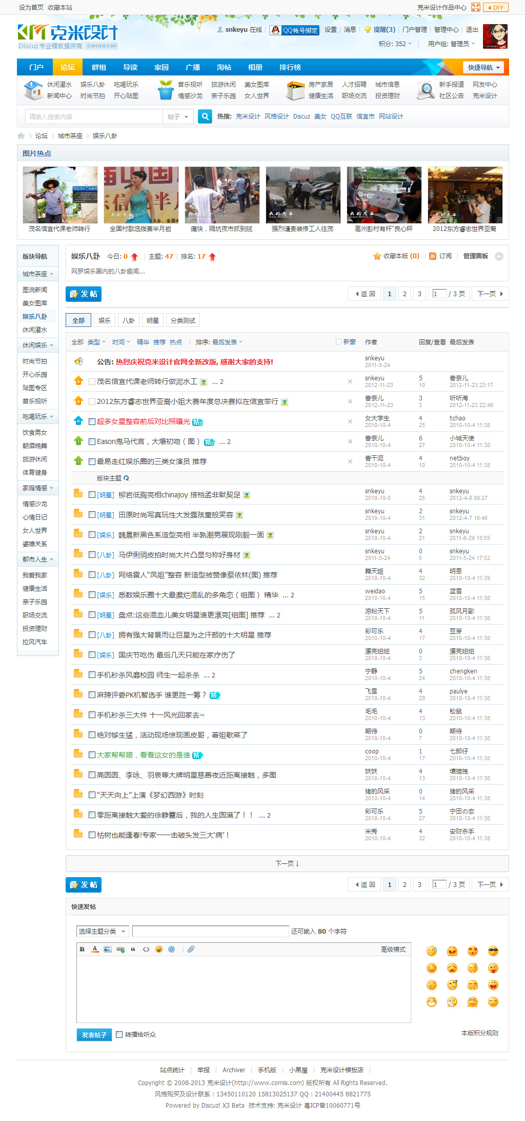Click the 下一页↓ load more bar
Screen dimensions: 525x1121
click(287, 863)
